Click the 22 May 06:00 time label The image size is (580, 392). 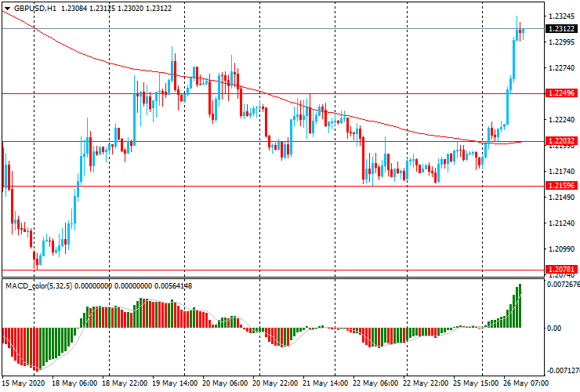pos(375,383)
